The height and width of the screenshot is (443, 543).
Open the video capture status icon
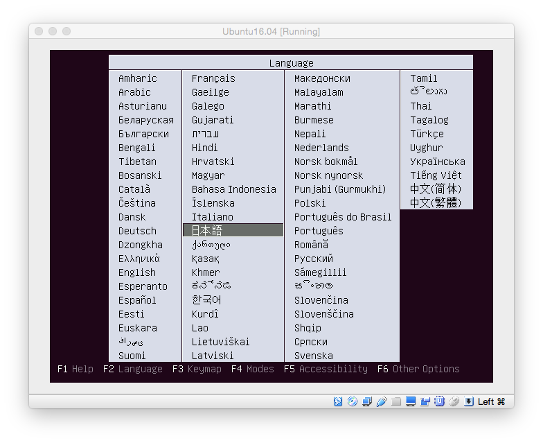[425, 401]
